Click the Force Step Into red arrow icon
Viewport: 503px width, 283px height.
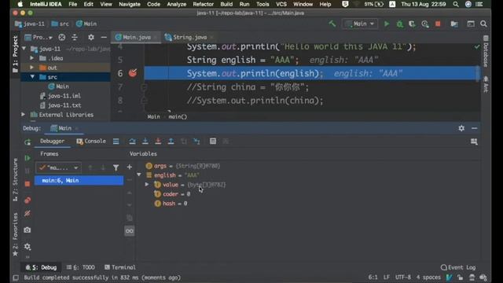pyautogui.click(x=158, y=141)
